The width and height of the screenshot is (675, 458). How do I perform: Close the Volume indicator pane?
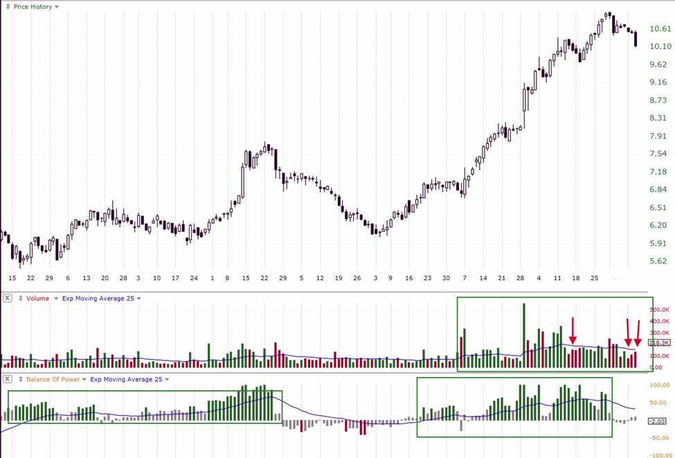[x=7, y=298]
